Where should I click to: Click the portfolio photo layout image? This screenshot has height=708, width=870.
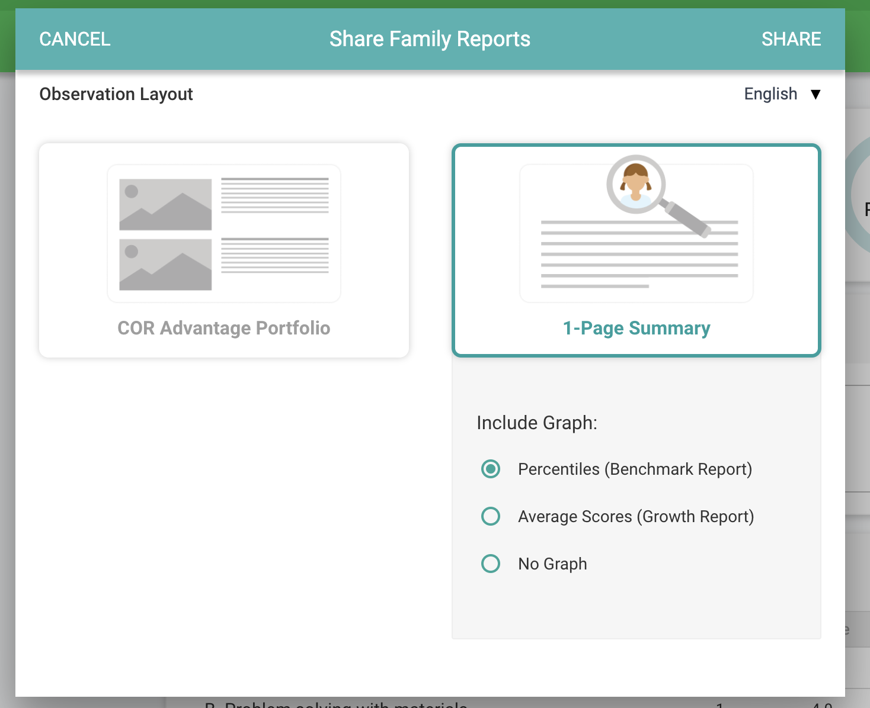click(224, 234)
